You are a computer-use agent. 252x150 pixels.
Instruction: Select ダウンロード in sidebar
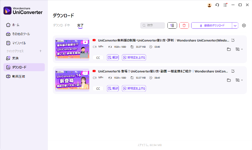click(24, 67)
